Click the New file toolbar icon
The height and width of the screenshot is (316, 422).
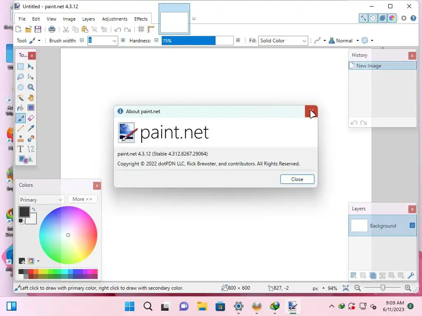19,29
